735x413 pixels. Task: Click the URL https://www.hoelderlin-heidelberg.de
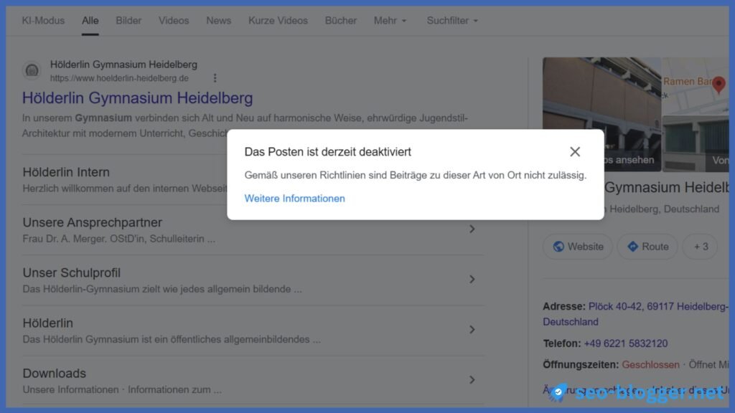(119, 78)
